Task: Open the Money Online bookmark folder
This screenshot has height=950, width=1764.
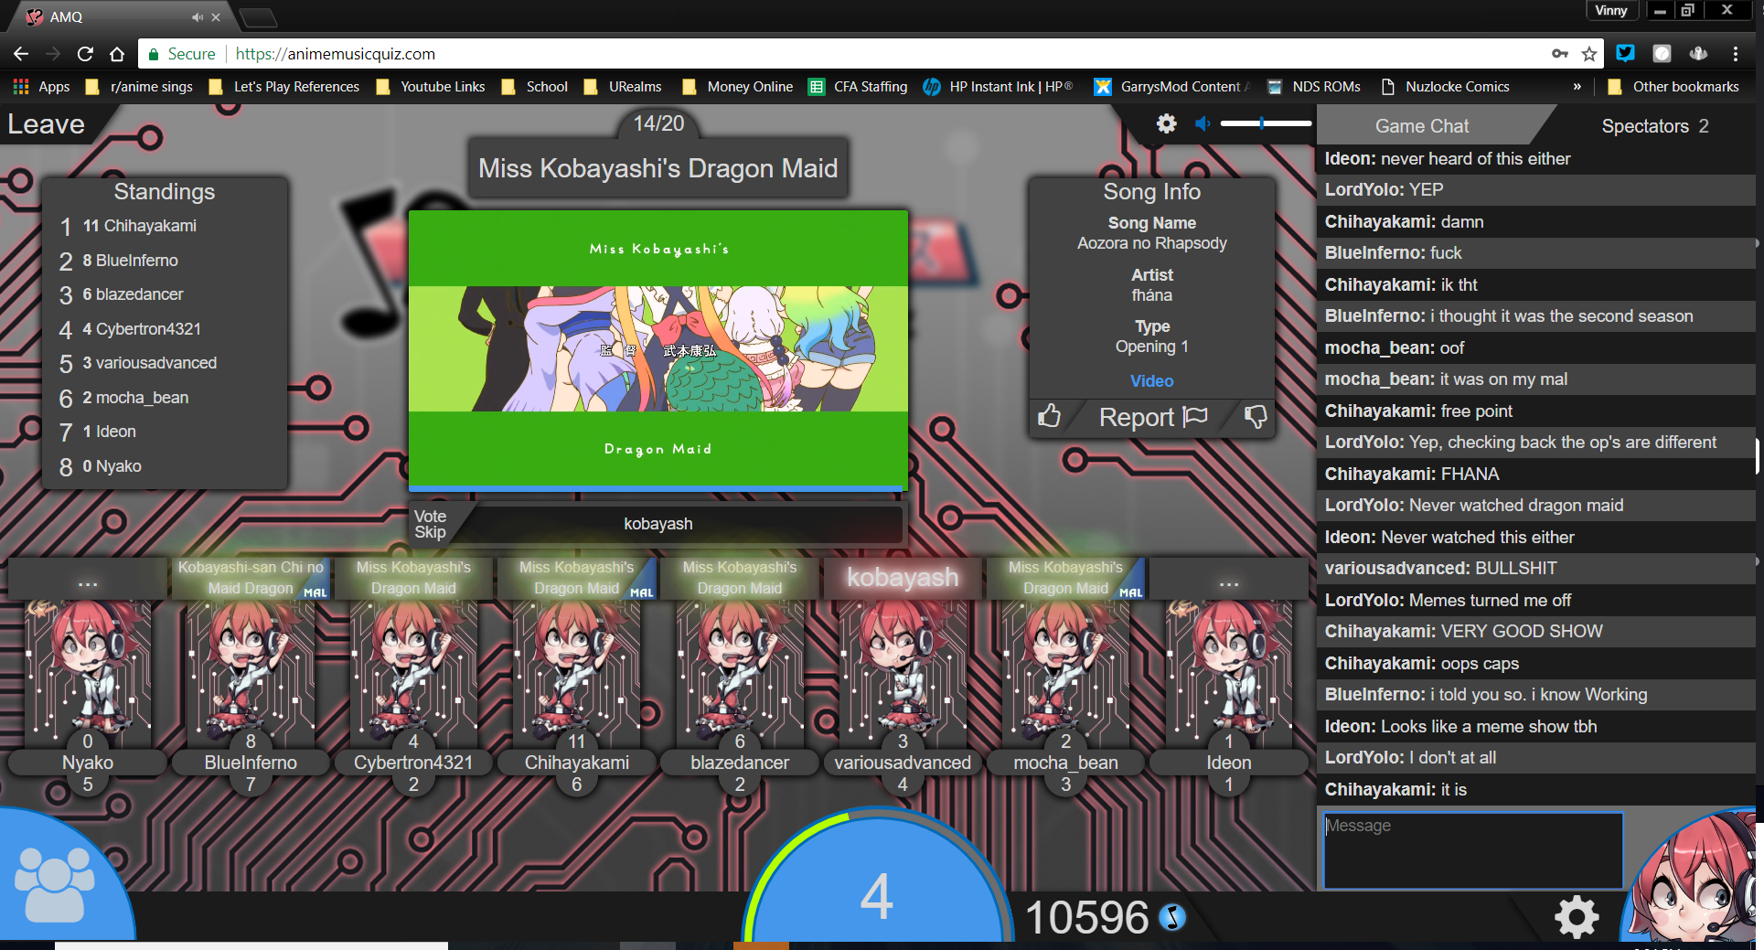Action: coord(737,87)
